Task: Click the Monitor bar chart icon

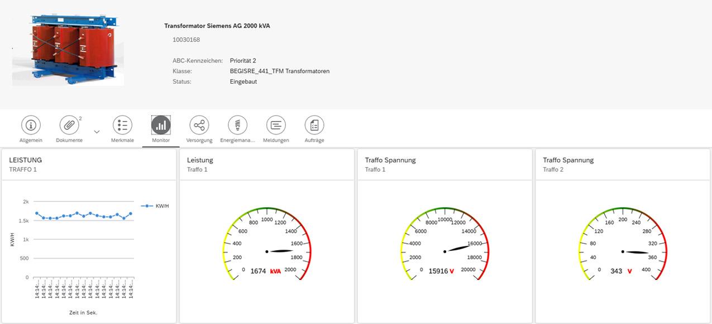Action: click(x=161, y=125)
